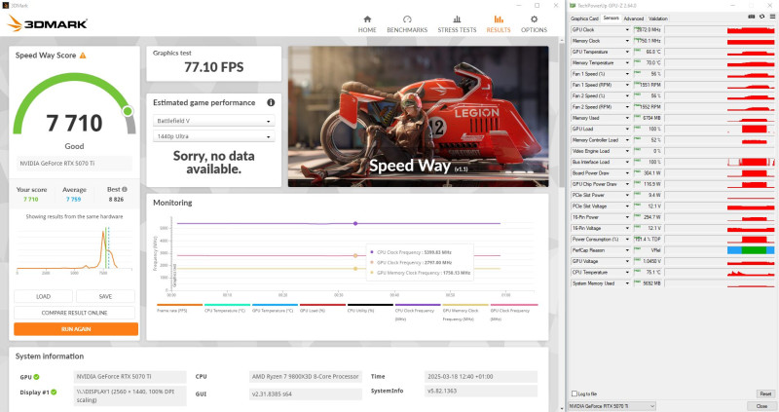Viewport: 779px width, 412px height.
Task: Toggle the GPU Memory Clock Frequency legend swatch
Action: [x=465, y=305]
